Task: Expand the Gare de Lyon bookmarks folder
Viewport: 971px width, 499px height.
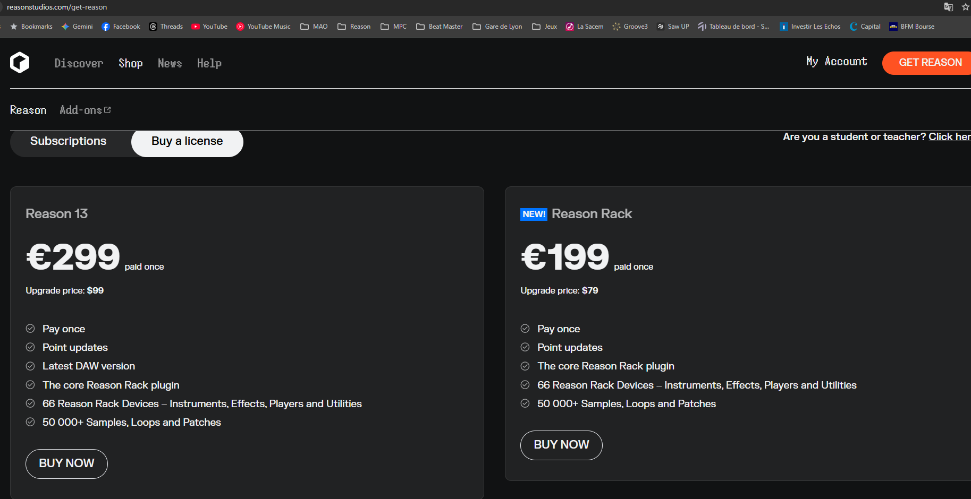Action: [x=497, y=27]
